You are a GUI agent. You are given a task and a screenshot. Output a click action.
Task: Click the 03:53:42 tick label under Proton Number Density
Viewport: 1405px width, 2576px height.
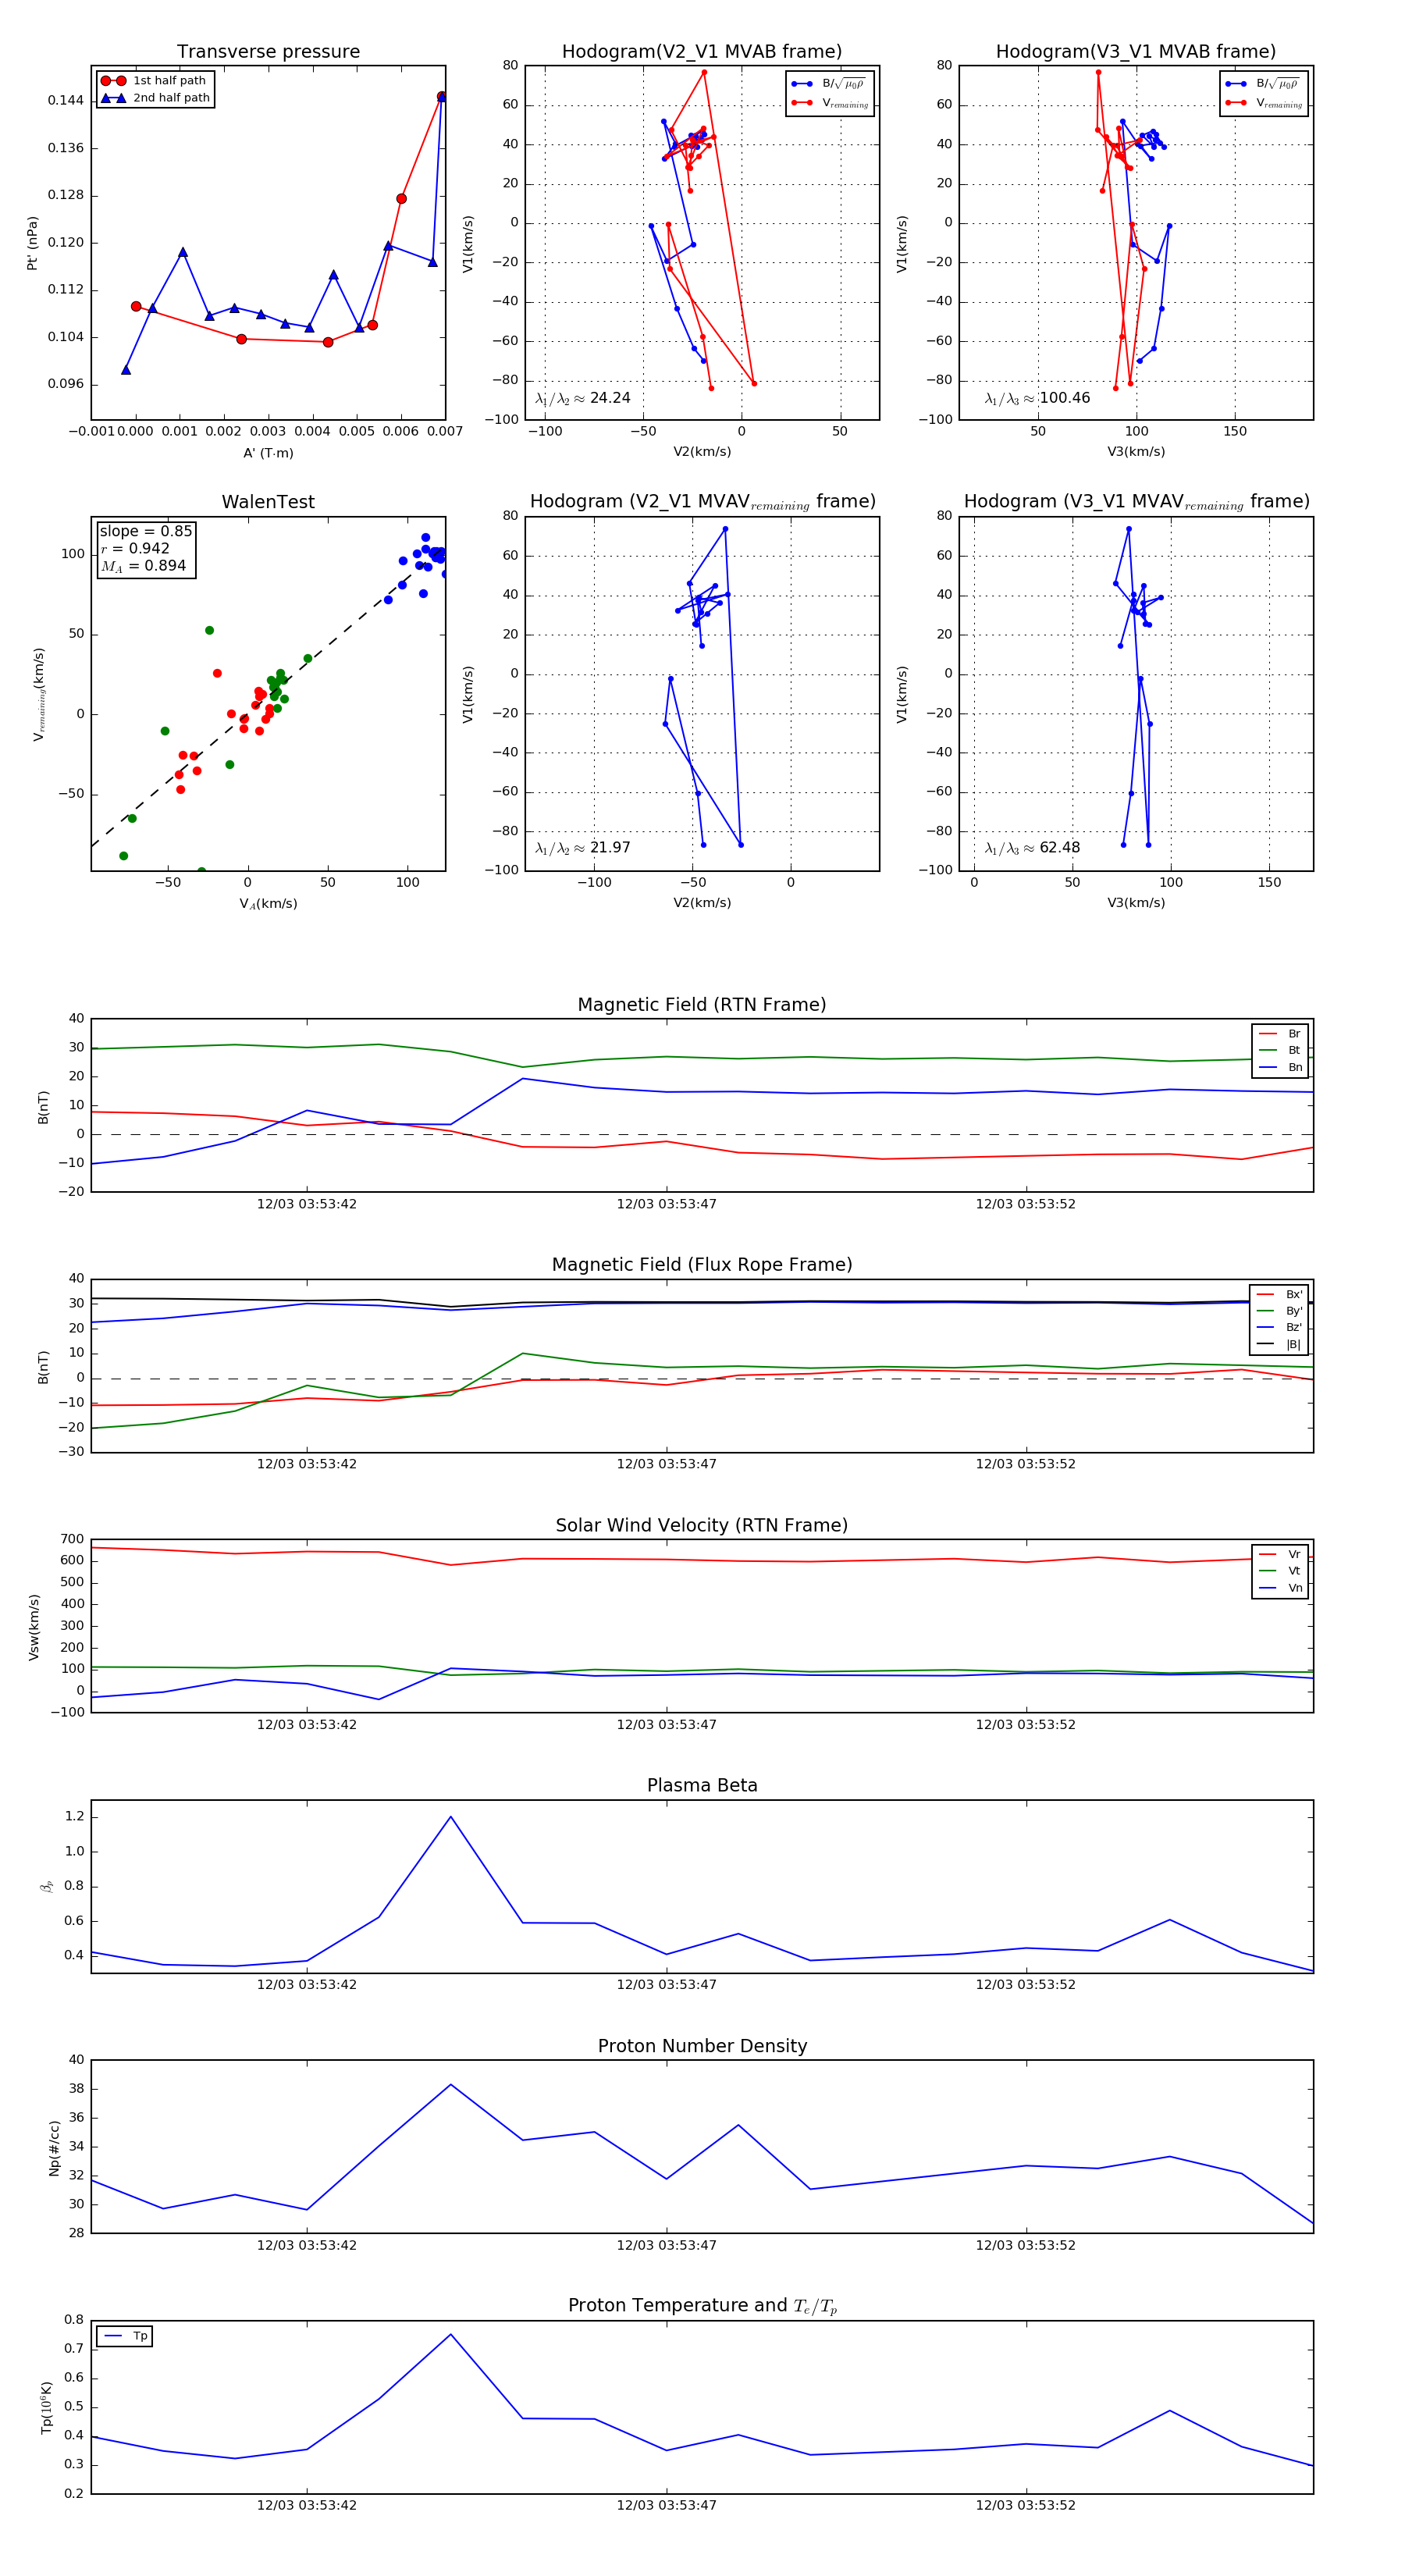tap(307, 2245)
